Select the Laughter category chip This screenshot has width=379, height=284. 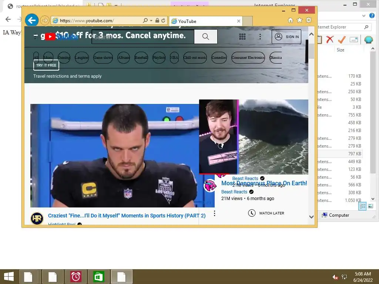82,57
